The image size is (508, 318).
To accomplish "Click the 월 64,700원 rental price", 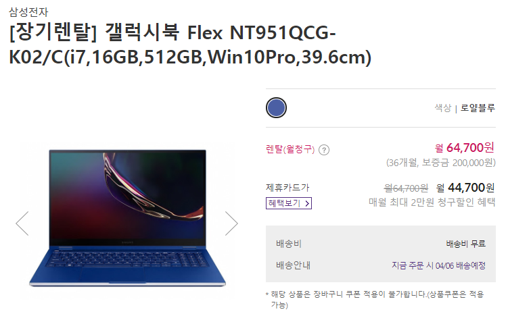I will [x=465, y=148].
